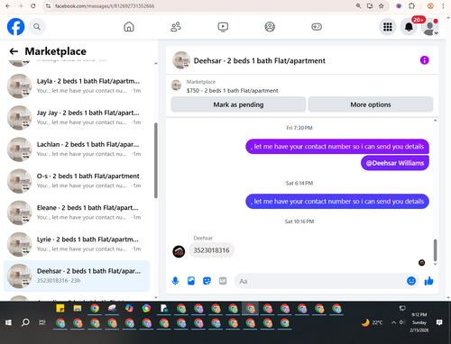The width and height of the screenshot is (451, 344).
Task: Select Deehsar conversation in list
Action: click(77, 276)
